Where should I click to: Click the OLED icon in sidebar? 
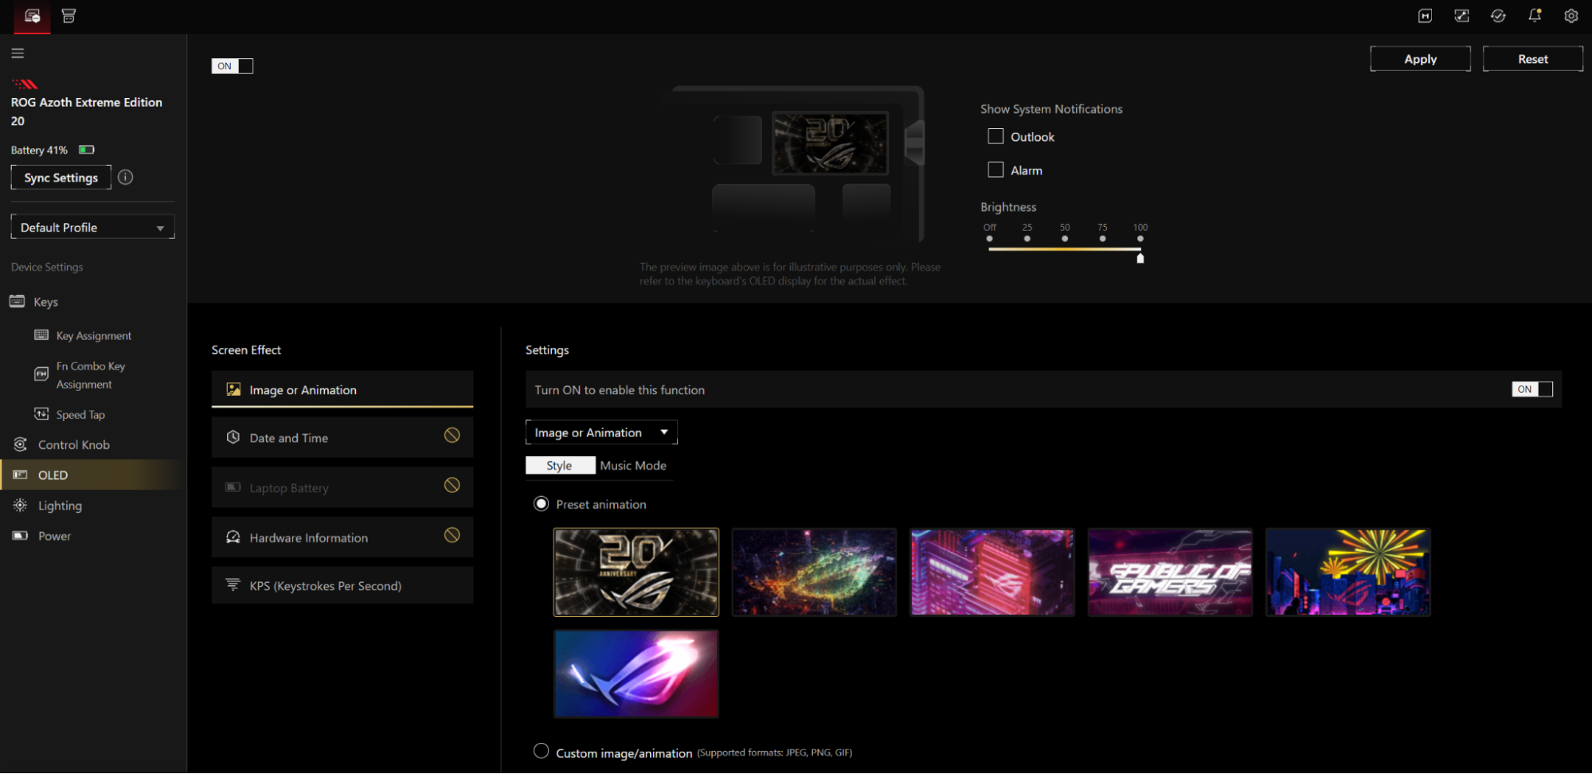[x=21, y=475]
